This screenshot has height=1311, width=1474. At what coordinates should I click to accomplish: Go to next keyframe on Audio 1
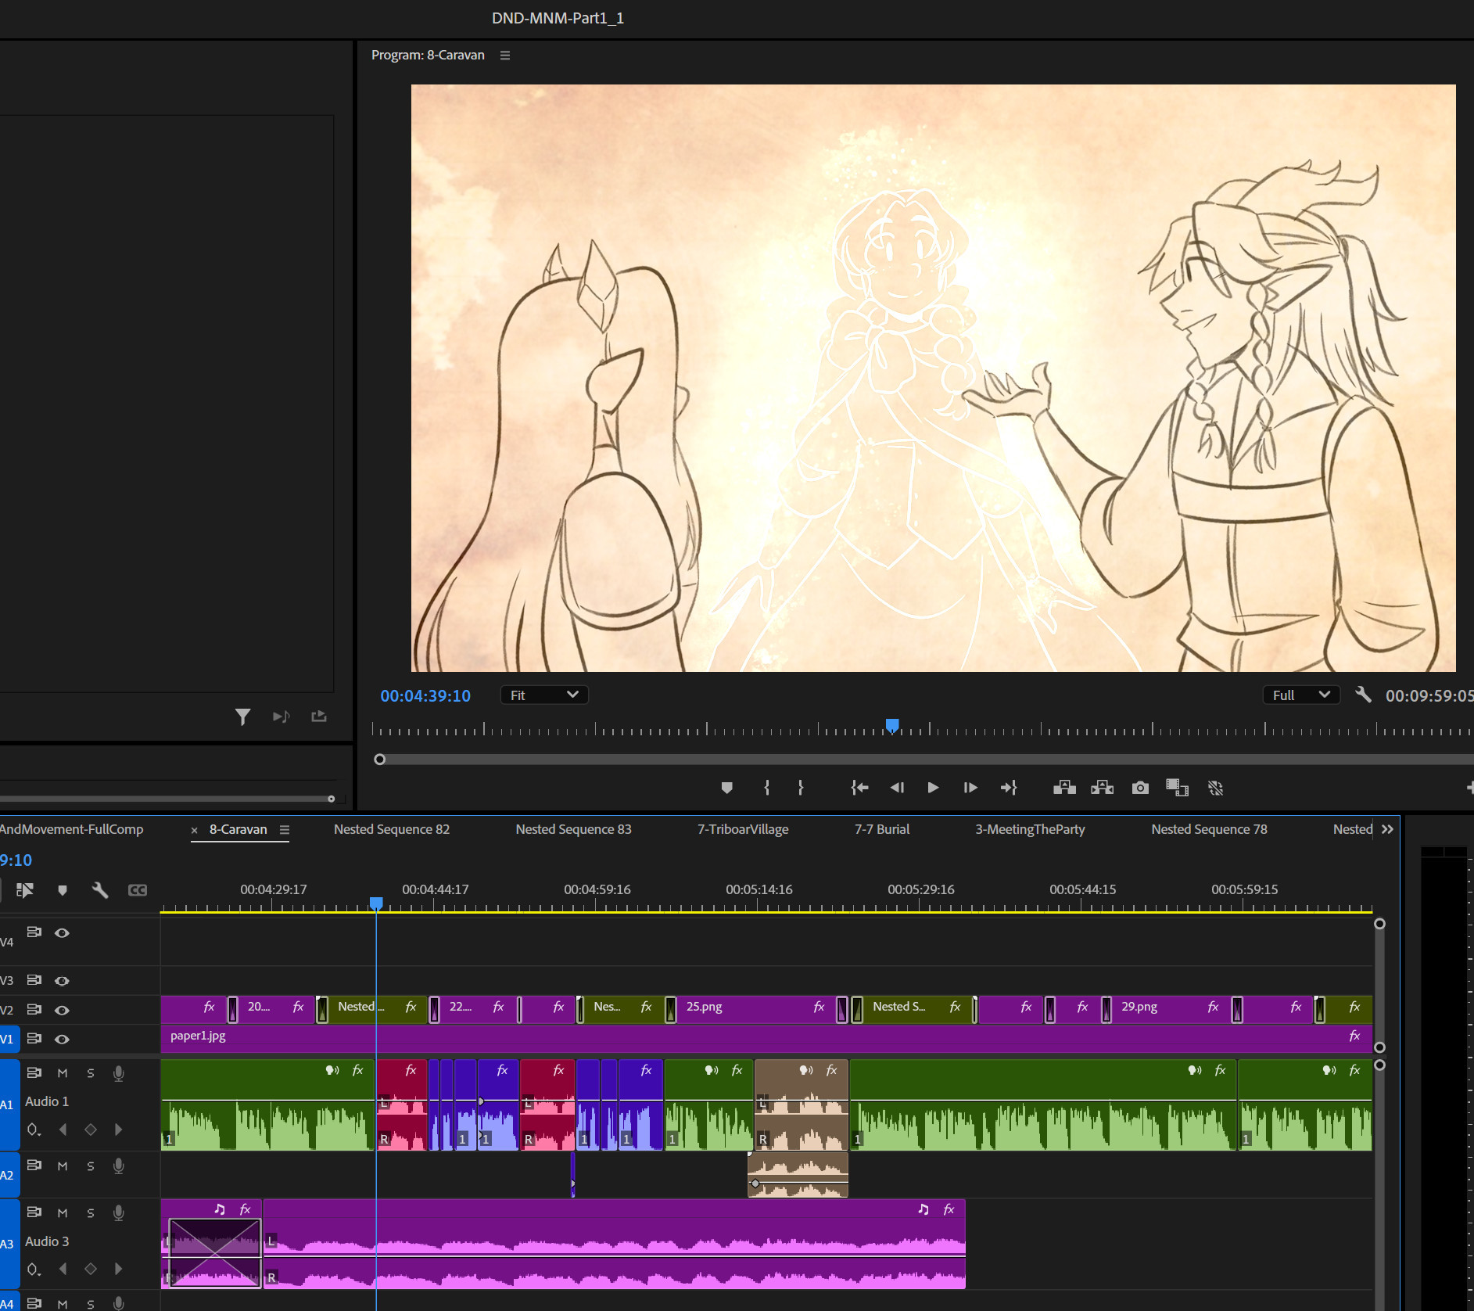tap(119, 1130)
